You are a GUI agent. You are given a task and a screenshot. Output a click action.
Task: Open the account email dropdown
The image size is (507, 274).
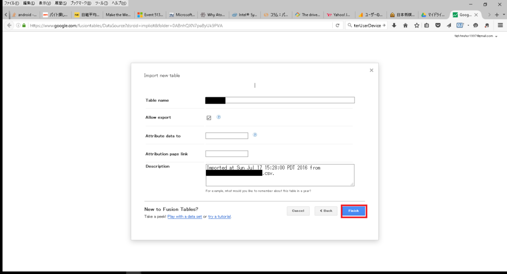pyautogui.click(x=496, y=36)
